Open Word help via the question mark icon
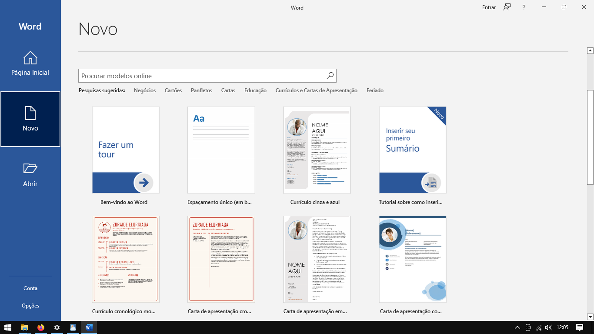This screenshot has width=594, height=334. pyautogui.click(x=524, y=7)
